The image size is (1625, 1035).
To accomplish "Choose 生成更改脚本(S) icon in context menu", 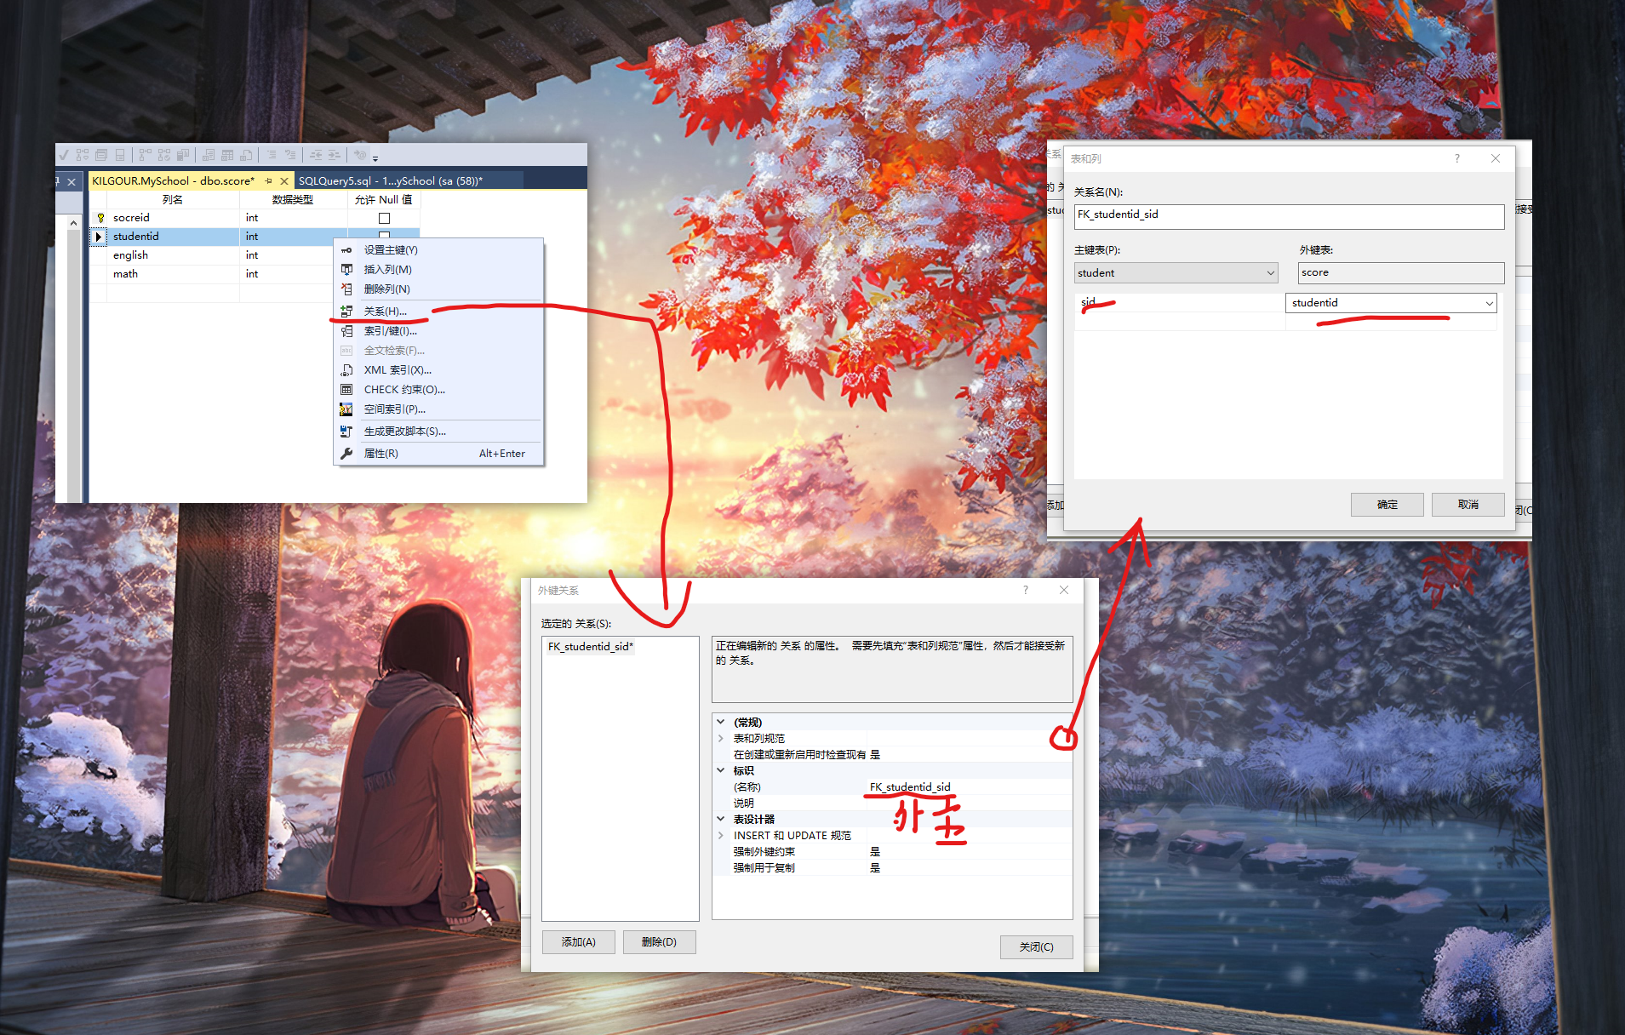I will pyautogui.click(x=346, y=432).
